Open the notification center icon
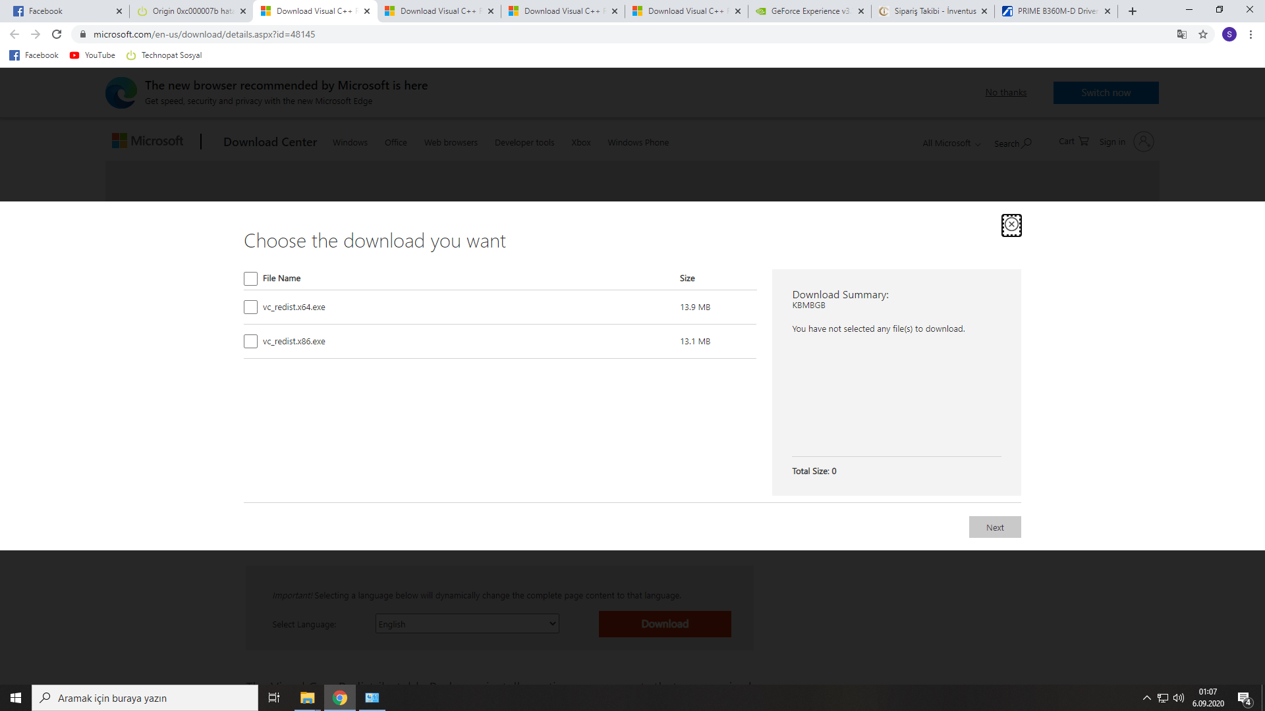 click(x=1244, y=698)
